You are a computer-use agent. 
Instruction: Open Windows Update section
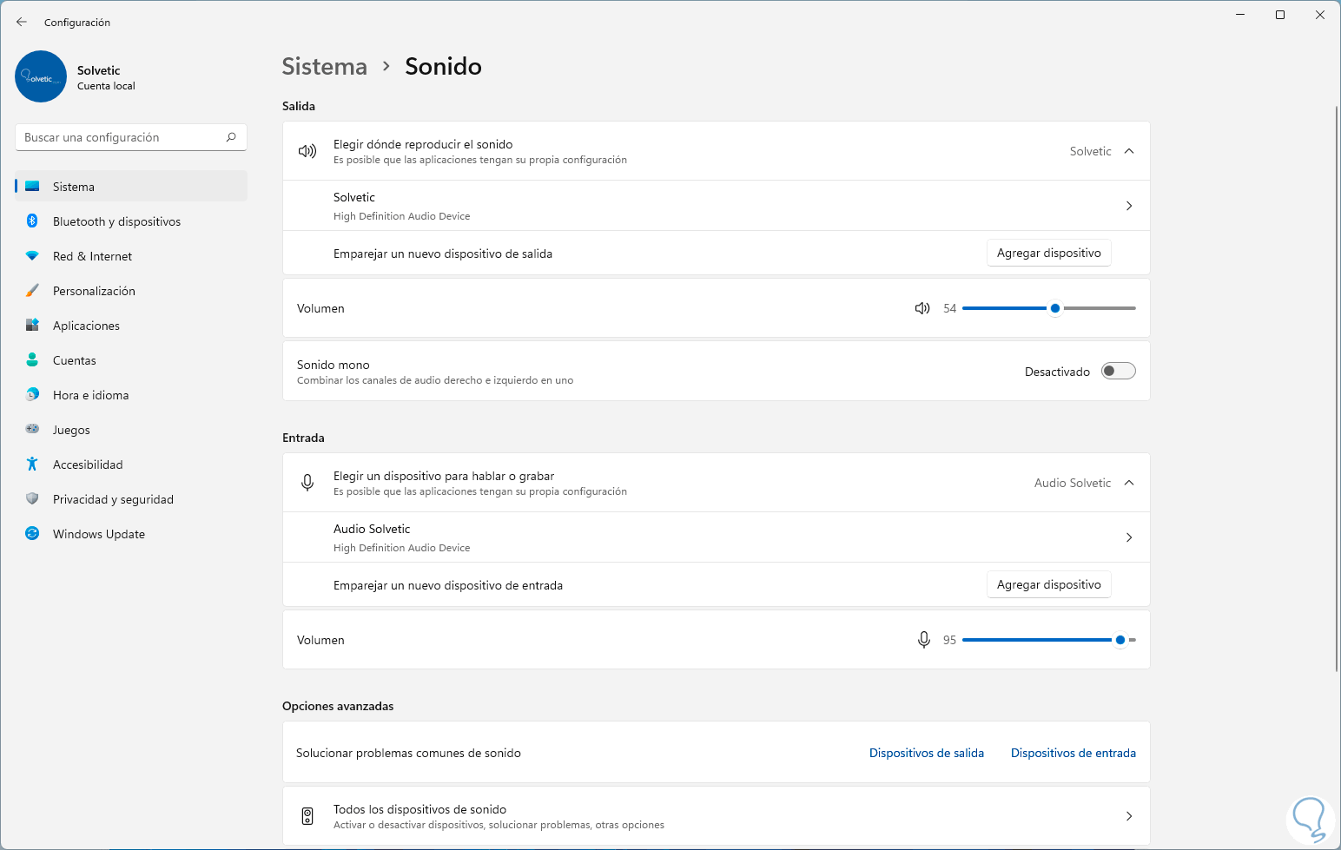pyautogui.click(x=98, y=534)
